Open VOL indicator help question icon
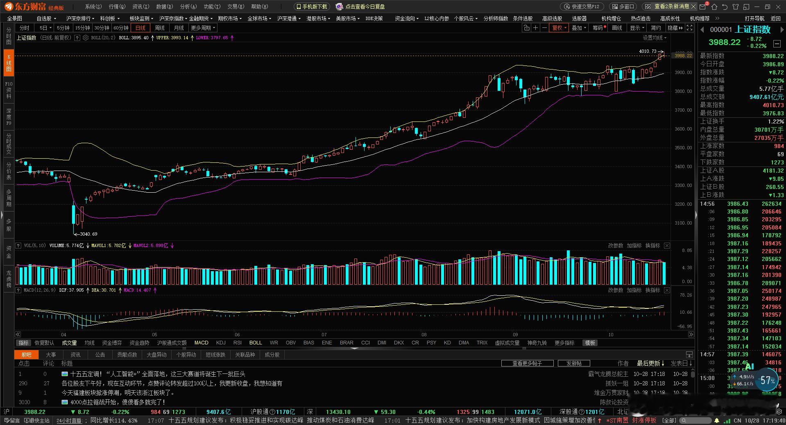The width and height of the screenshot is (786, 425). (18, 245)
